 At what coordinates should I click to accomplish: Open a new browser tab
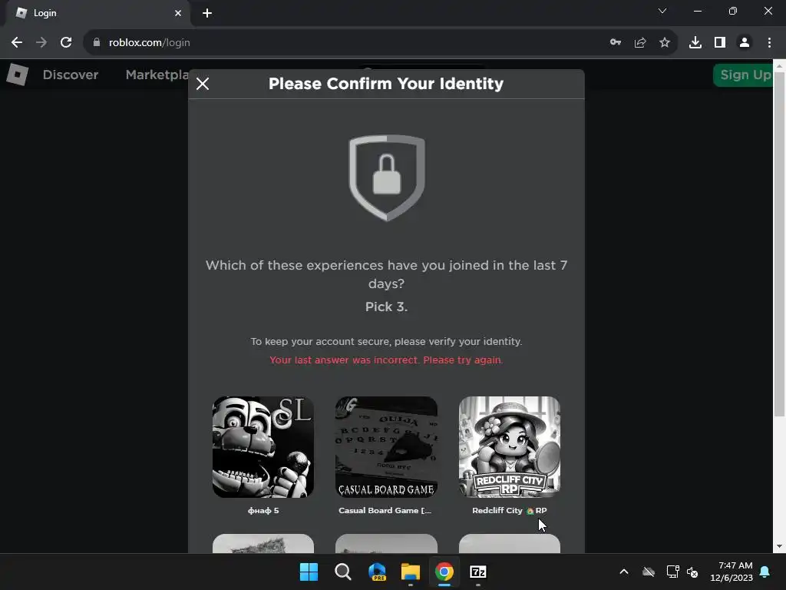(207, 13)
